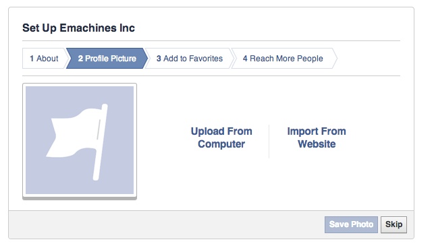434x248 pixels.
Task: Choose Import From Website
Action: point(317,137)
